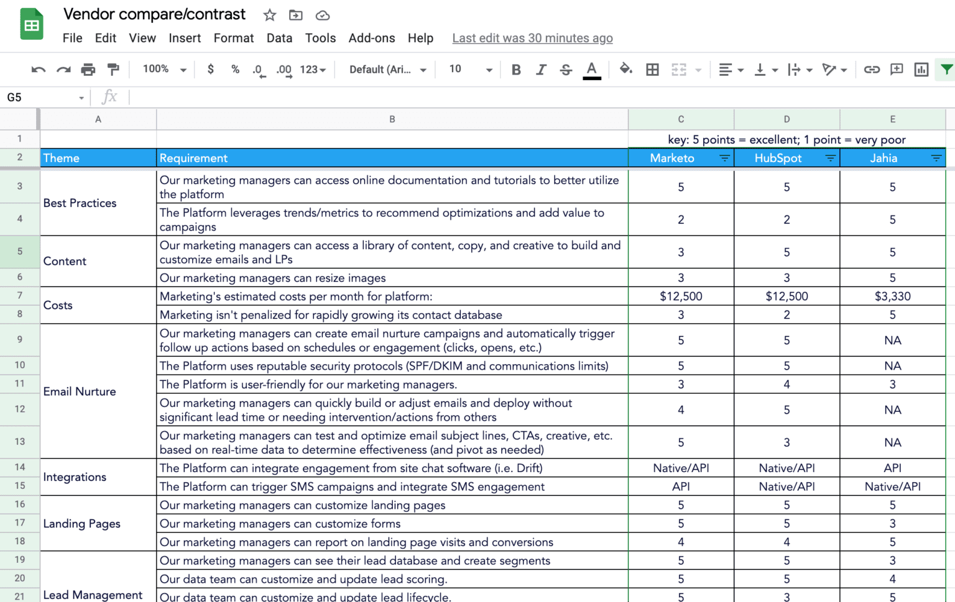Open the fill color picker
The width and height of the screenshot is (955, 602).
point(626,70)
